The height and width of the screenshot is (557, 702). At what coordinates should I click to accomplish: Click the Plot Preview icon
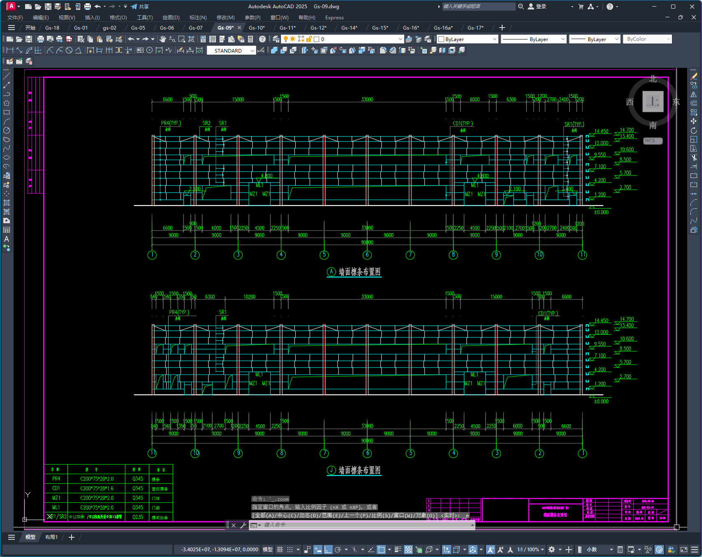pos(50,39)
